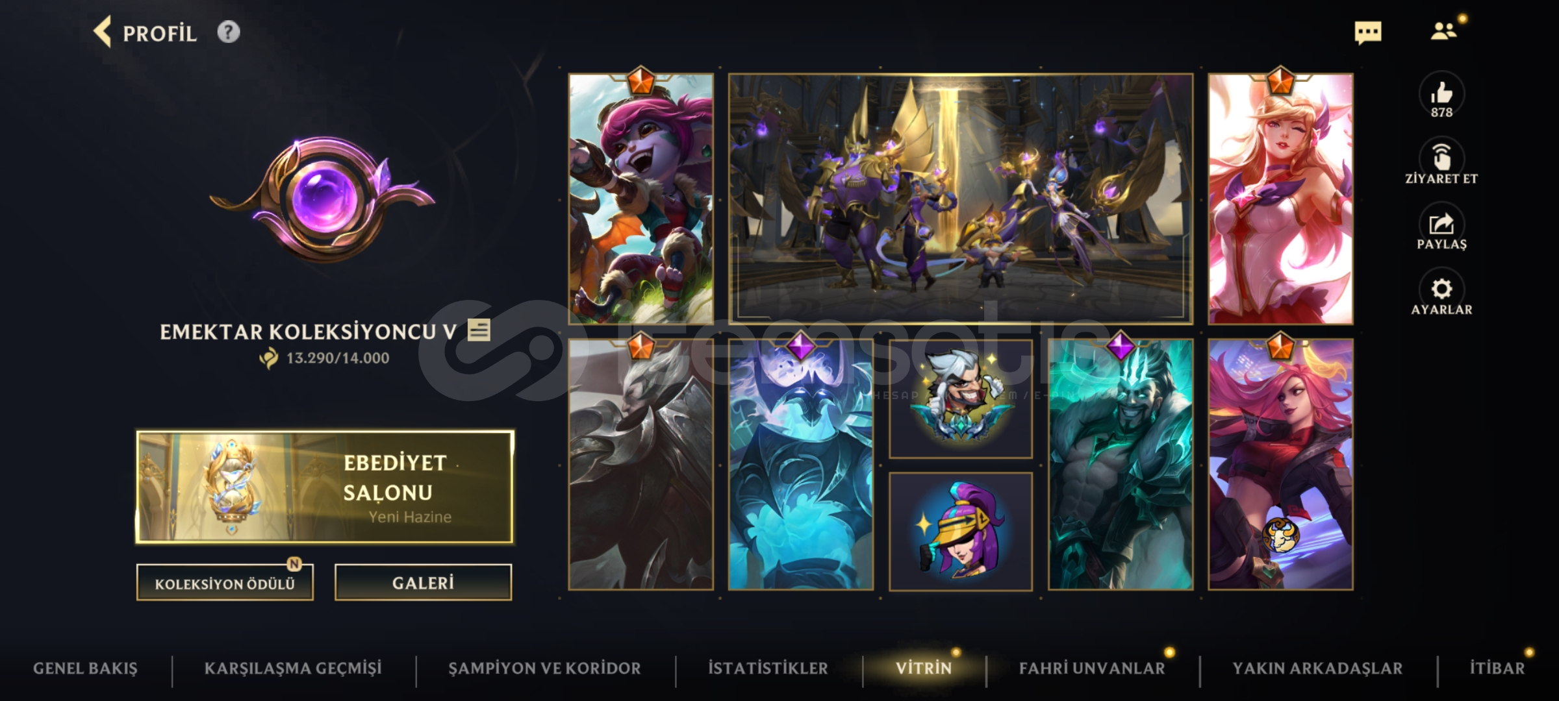Open the Galeri button
This screenshot has height=701, width=1559.
(423, 582)
